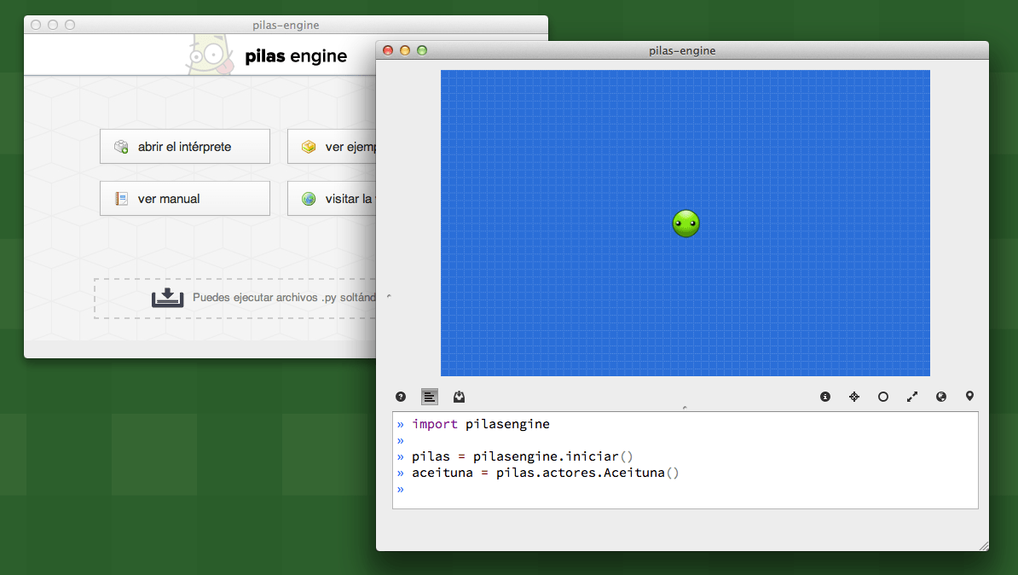Click the globe icon in interpreter toolbar

click(941, 397)
